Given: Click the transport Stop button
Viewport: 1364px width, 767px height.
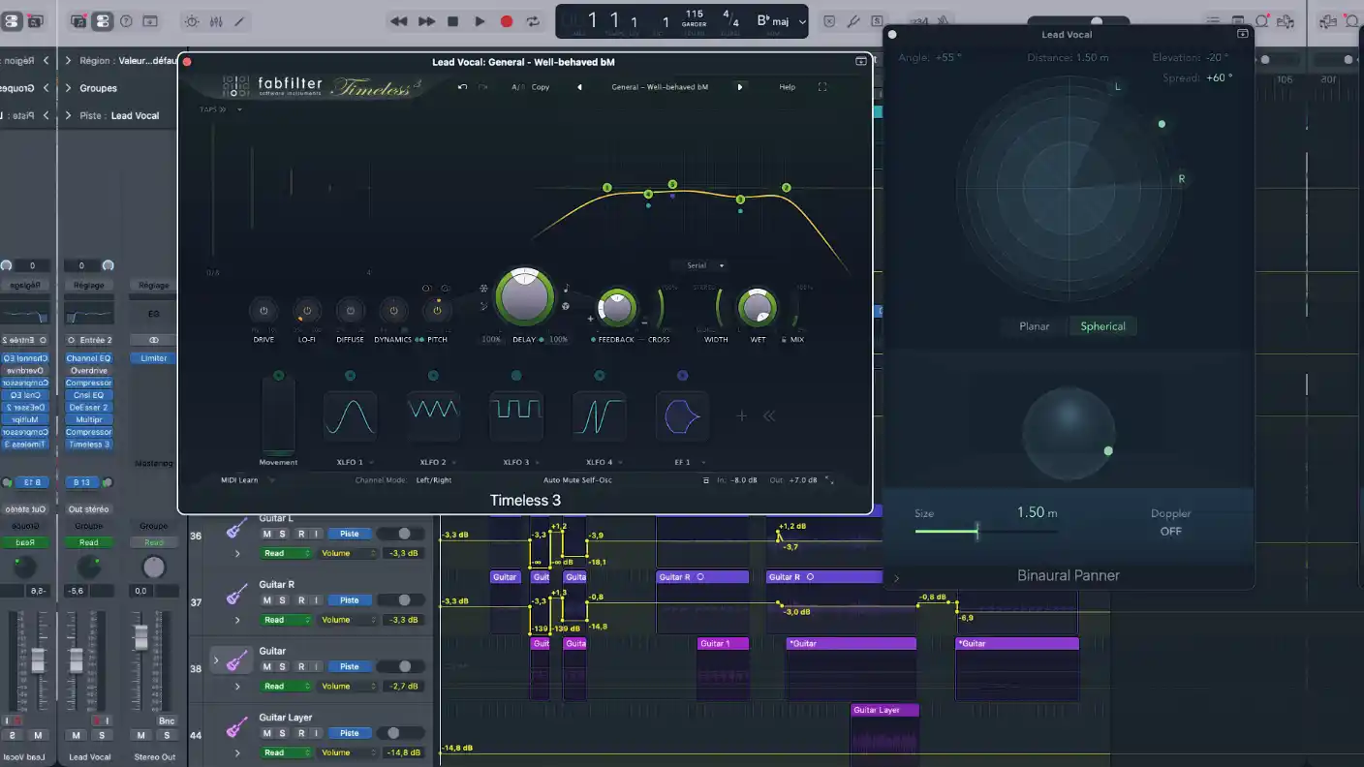Looking at the screenshot, I should coord(452,21).
